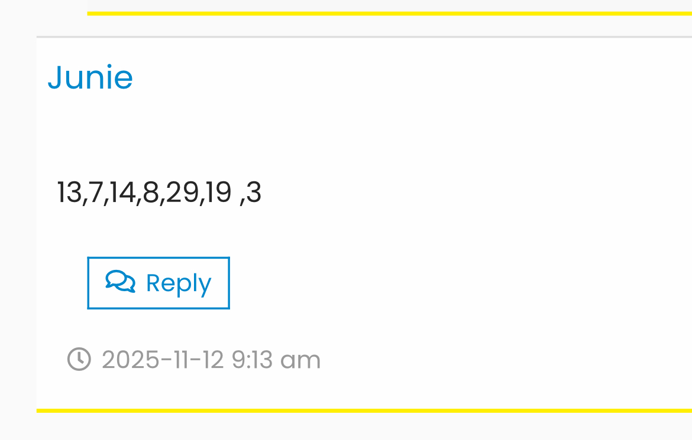
Task: Click the speech bubbles icon in Reply
Action: [121, 282]
